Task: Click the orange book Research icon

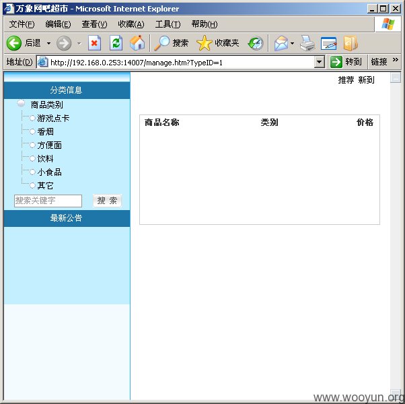Action: pos(351,43)
